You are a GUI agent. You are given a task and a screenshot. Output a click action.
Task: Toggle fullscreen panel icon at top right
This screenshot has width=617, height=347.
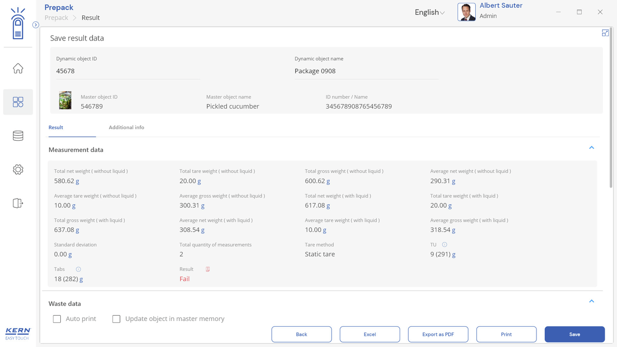[x=605, y=33]
